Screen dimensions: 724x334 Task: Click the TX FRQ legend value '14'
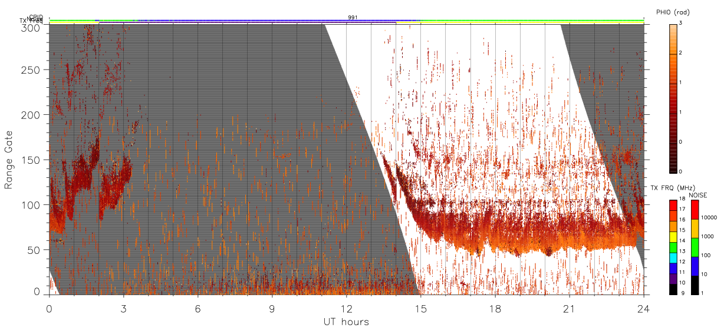point(682,241)
